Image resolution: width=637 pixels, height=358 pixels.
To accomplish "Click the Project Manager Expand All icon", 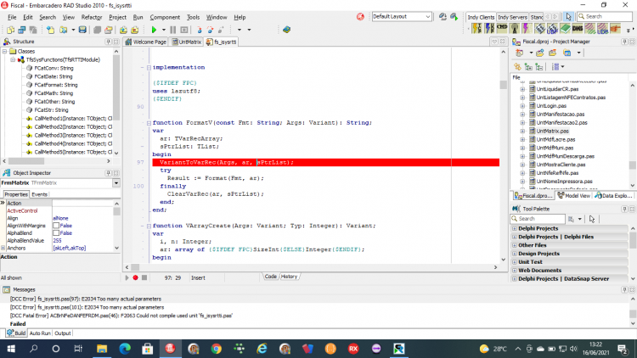I will click(x=528, y=66).
